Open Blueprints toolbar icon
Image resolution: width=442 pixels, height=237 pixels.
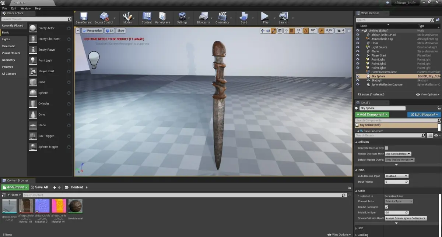tap(203, 16)
